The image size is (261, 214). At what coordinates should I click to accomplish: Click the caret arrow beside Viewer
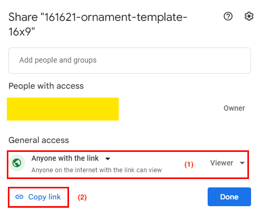tap(242, 163)
